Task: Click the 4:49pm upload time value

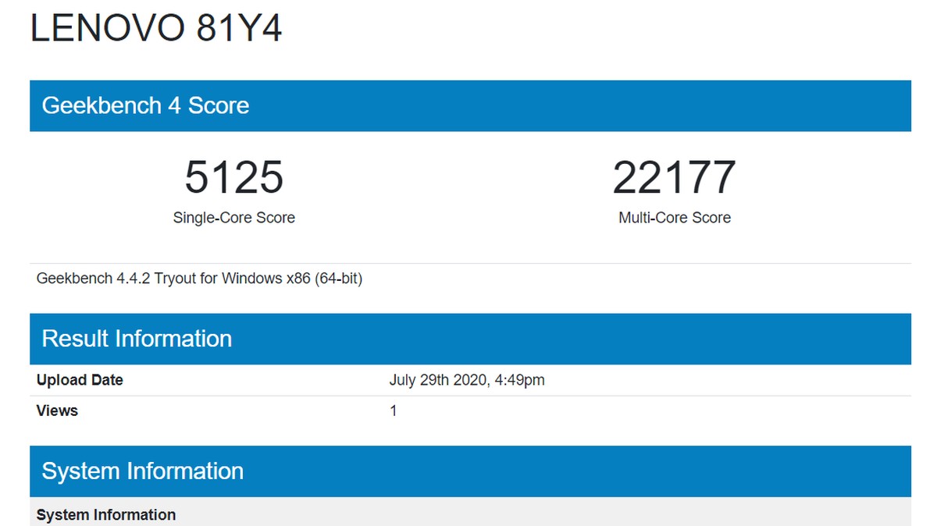Action: point(520,380)
